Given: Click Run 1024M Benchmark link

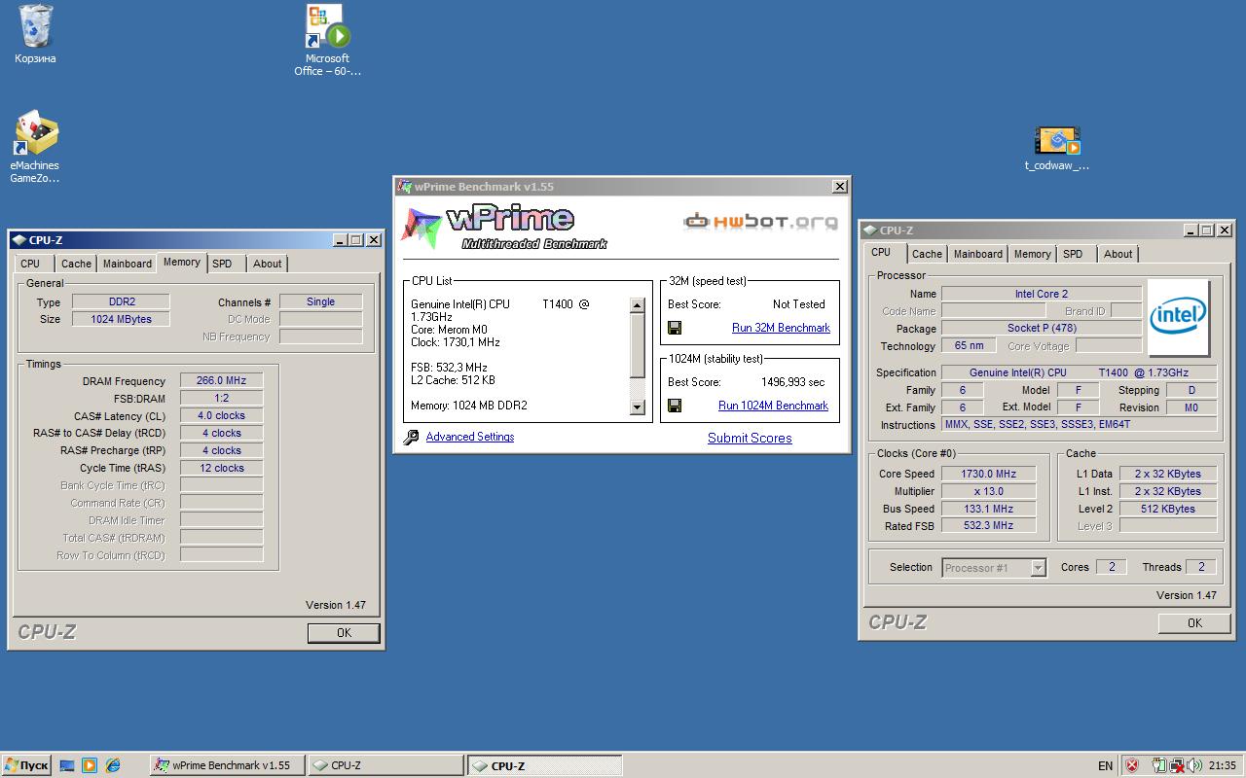Looking at the screenshot, I should [x=773, y=406].
